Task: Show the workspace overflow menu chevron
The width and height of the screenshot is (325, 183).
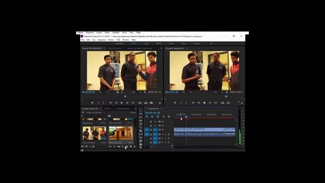Action: pos(211,44)
